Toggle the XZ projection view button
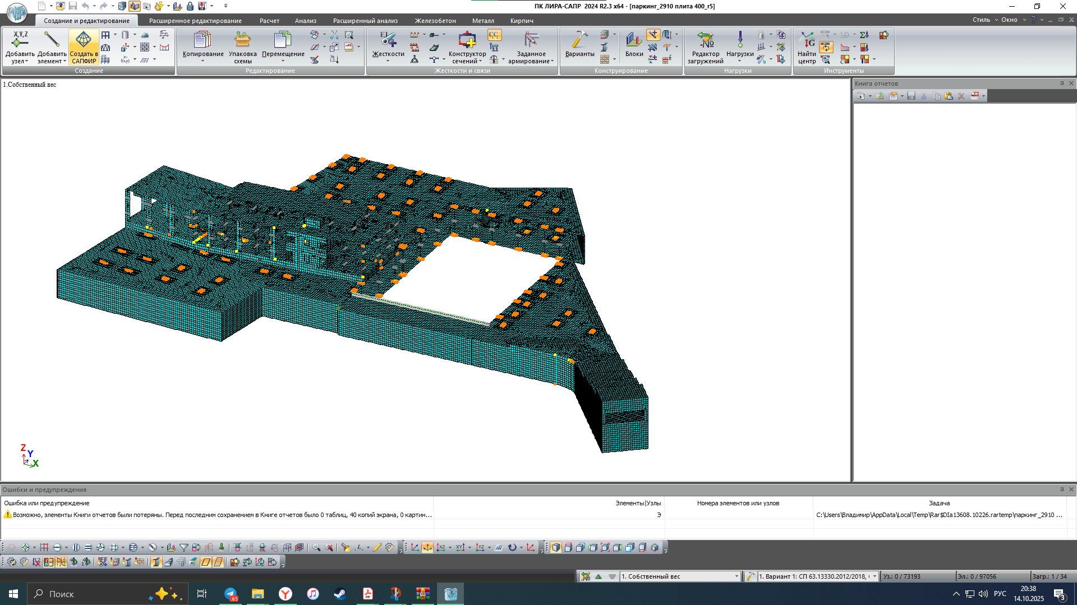The height and width of the screenshot is (605, 1077). click(441, 547)
